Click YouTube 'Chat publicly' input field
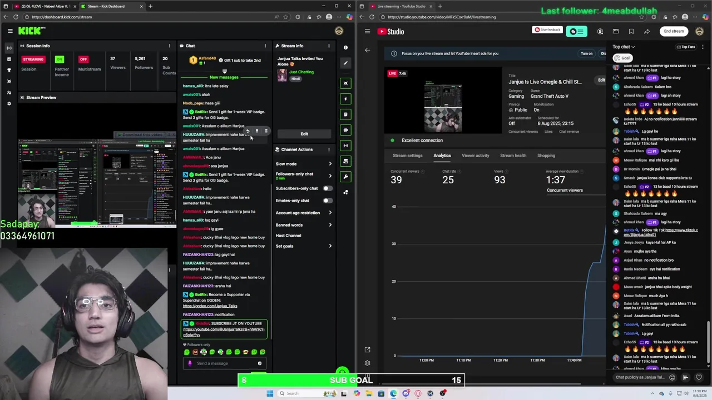Image resolution: width=712 pixels, height=400 pixels. click(640, 377)
